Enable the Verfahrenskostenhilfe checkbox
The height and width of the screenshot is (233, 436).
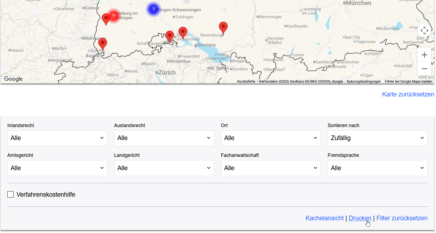[10, 195]
